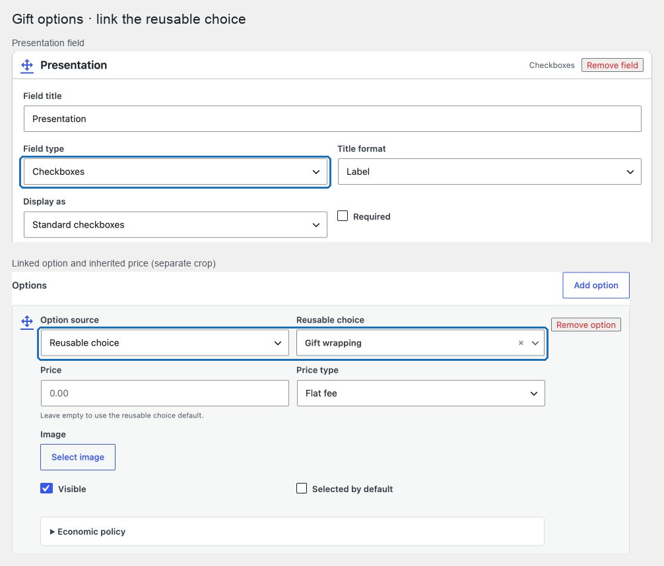Toggle the Required checkbox
The width and height of the screenshot is (664, 566).
coord(343,216)
